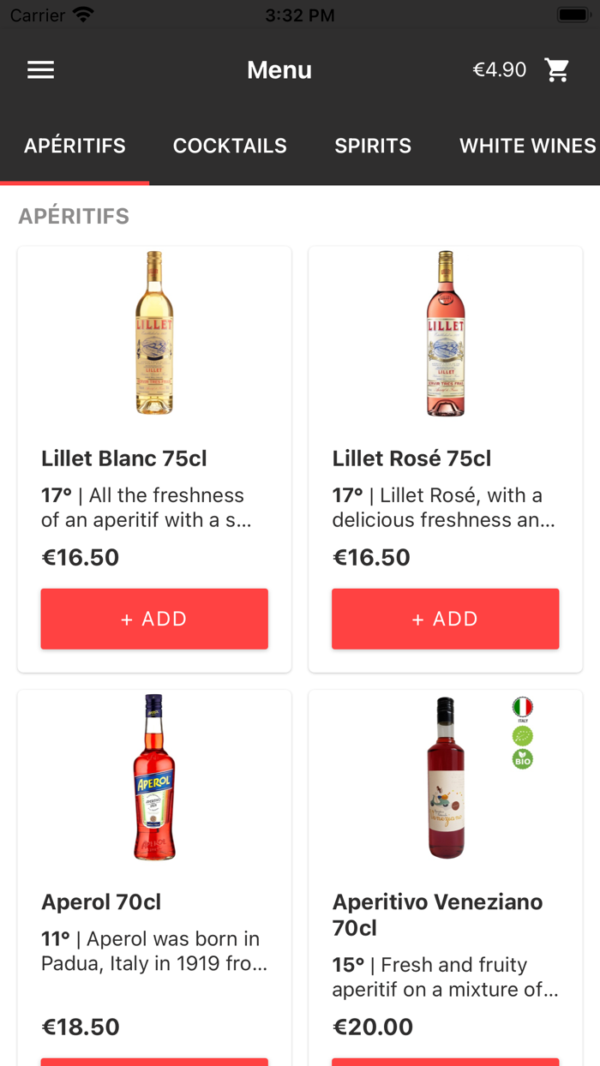Open the Lillet Blanc bottle image
The width and height of the screenshot is (600, 1066).
[x=154, y=333]
